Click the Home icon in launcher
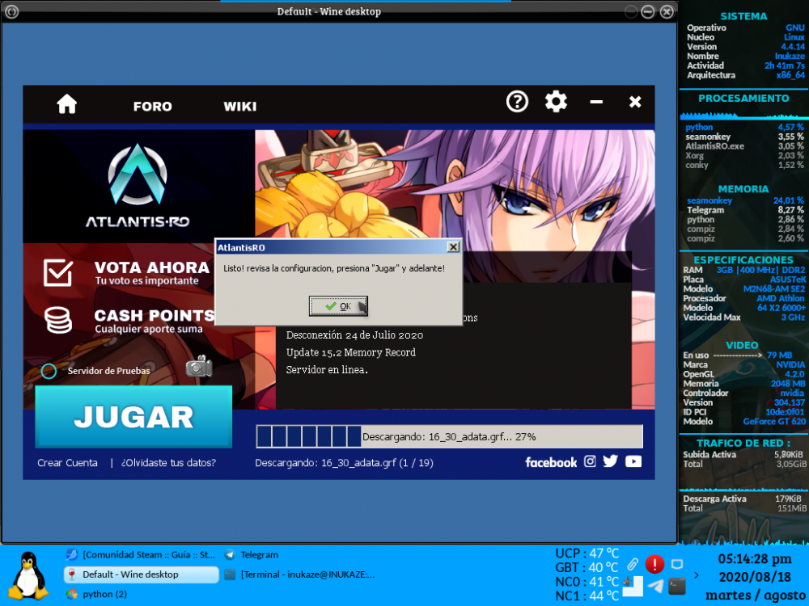This screenshot has width=809, height=606. [66, 104]
